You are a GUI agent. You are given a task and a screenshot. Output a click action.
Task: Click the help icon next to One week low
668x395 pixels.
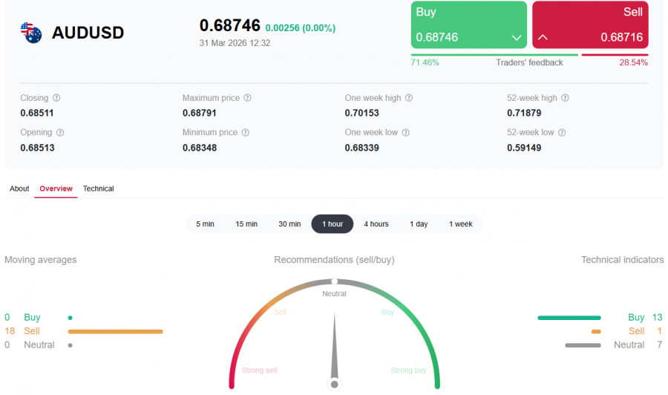pos(405,133)
